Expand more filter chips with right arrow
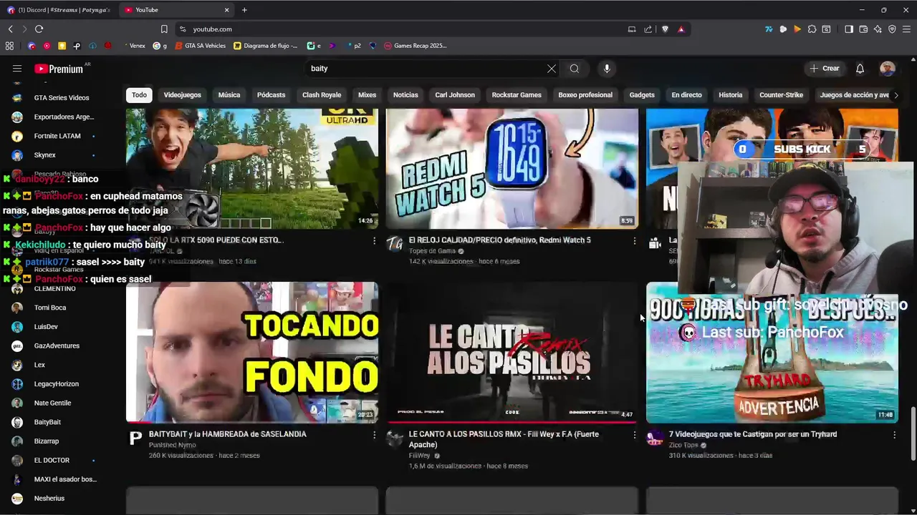The width and height of the screenshot is (917, 515). 896,95
